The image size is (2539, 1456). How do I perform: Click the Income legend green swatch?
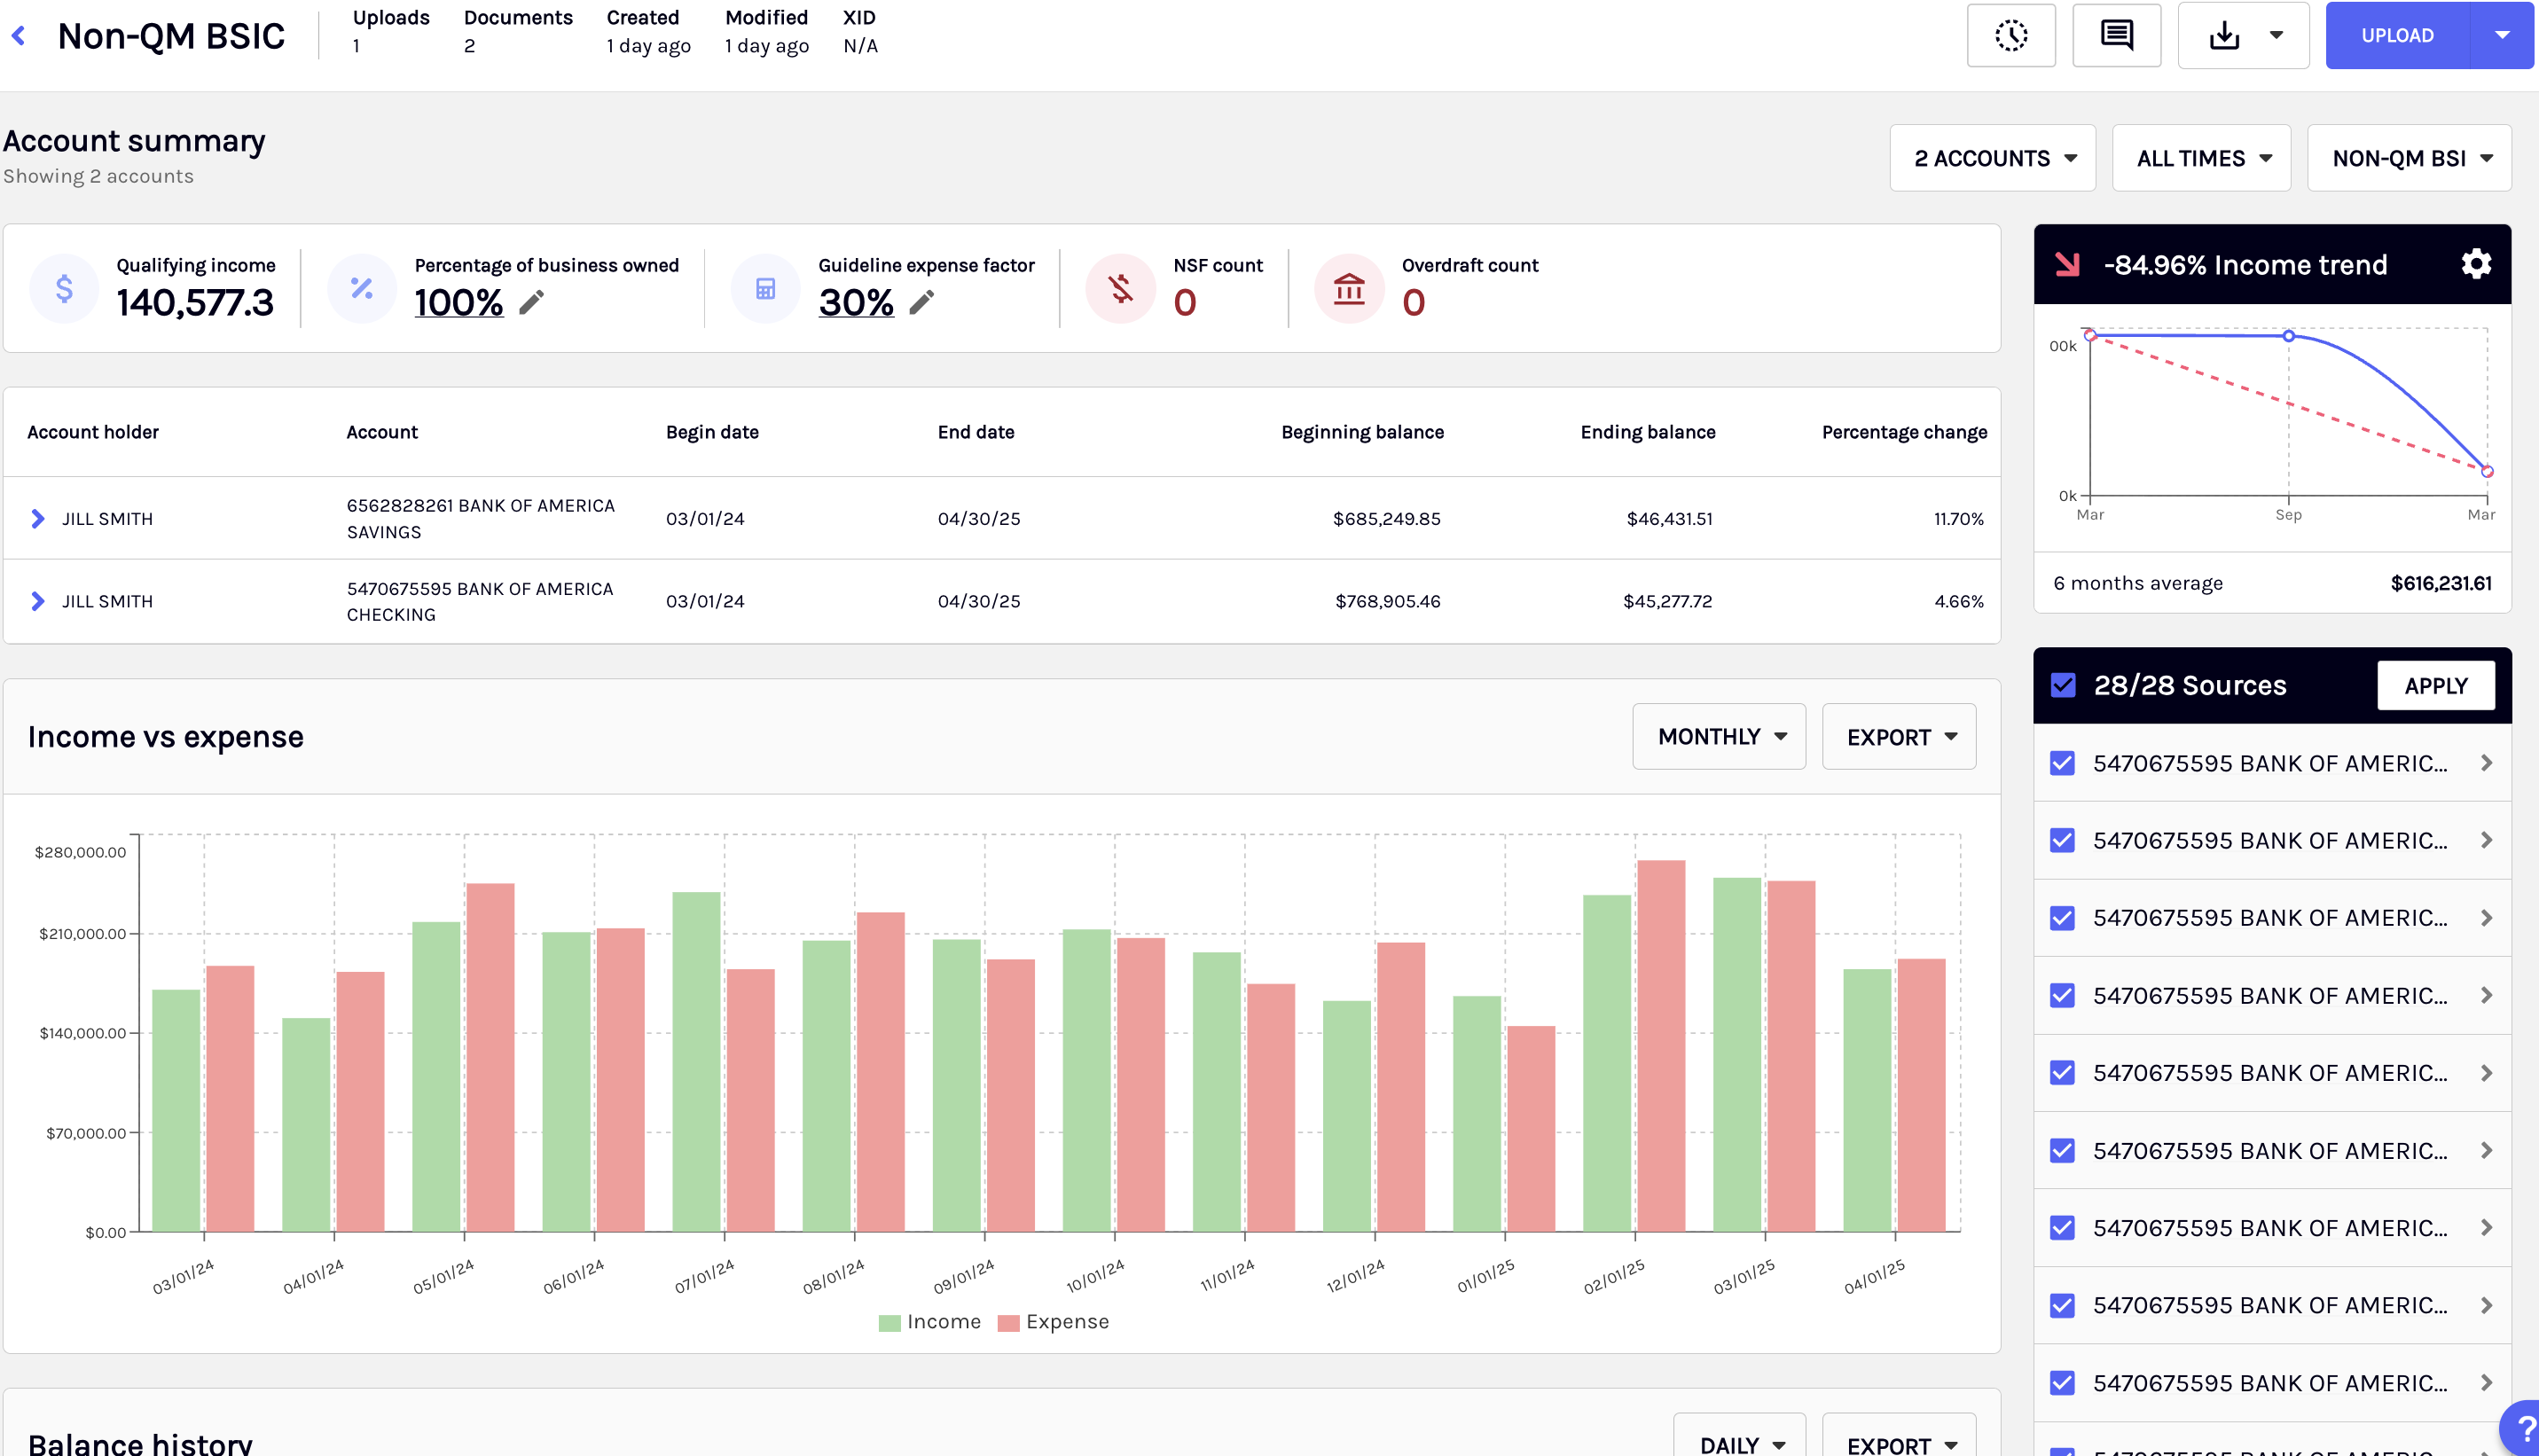pyautogui.click(x=889, y=1323)
